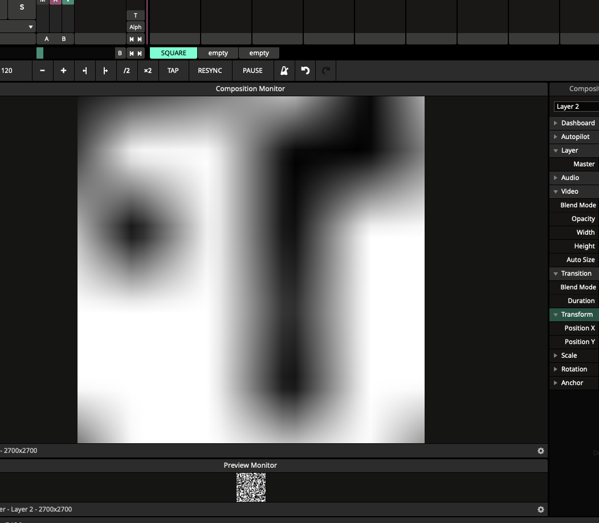The image size is (599, 523).
Task: Nudge tempo forward with right nudge icon
Action: click(x=105, y=71)
